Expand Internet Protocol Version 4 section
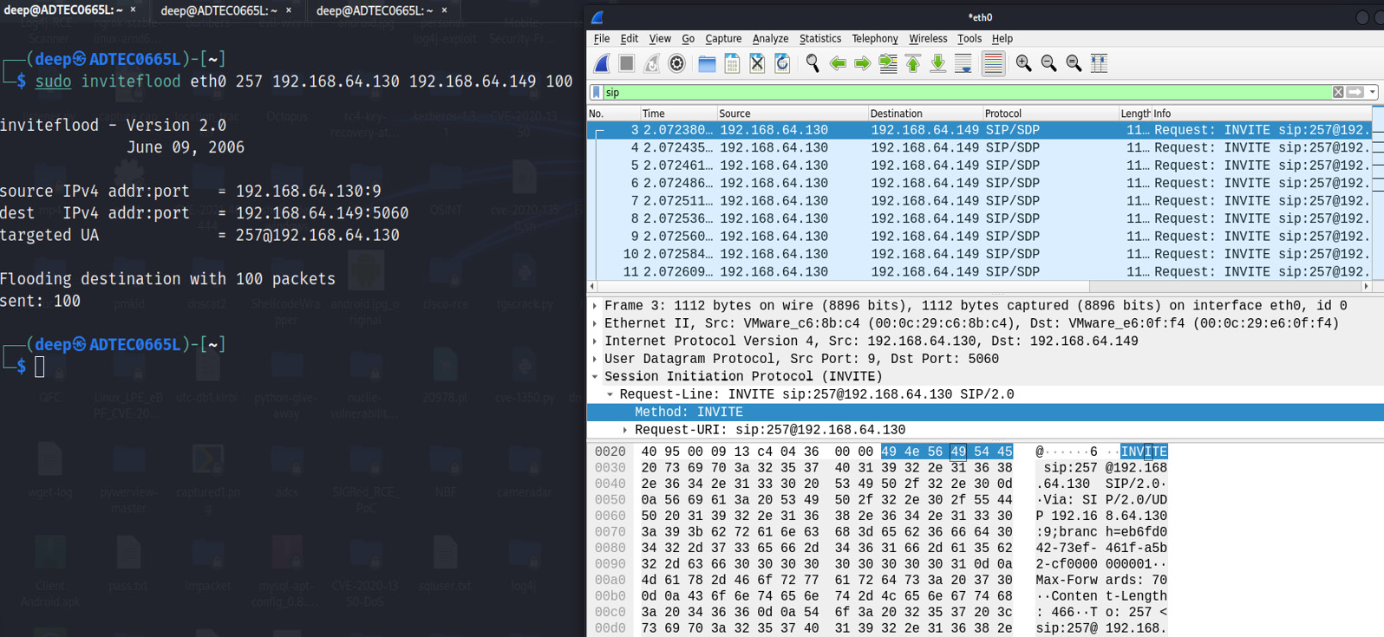Screen dimensions: 1384x637 (595, 341)
